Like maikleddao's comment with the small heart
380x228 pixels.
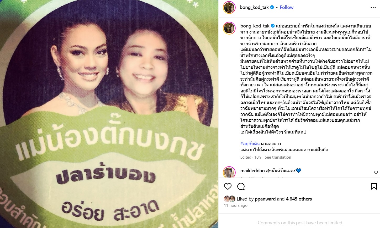coord(376,172)
